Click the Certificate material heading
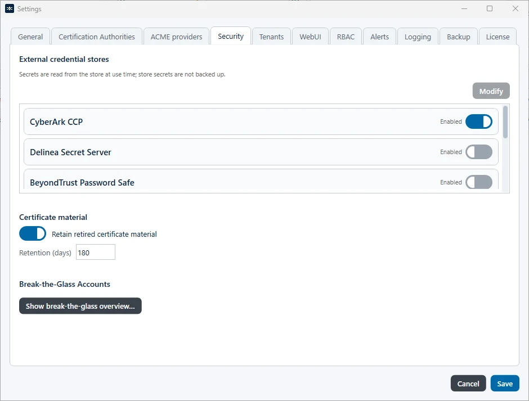The image size is (529, 401). click(x=53, y=217)
